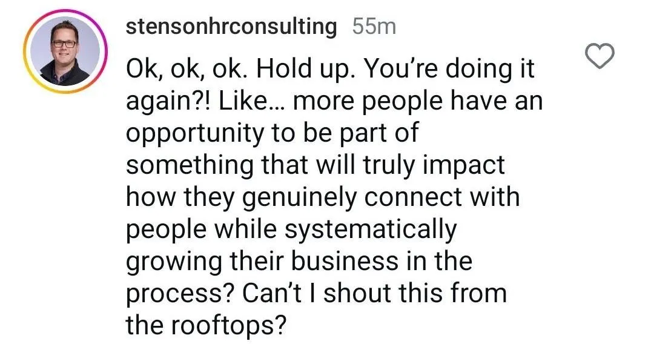Click the word 'systematically' in comment

pyautogui.click(x=371, y=231)
